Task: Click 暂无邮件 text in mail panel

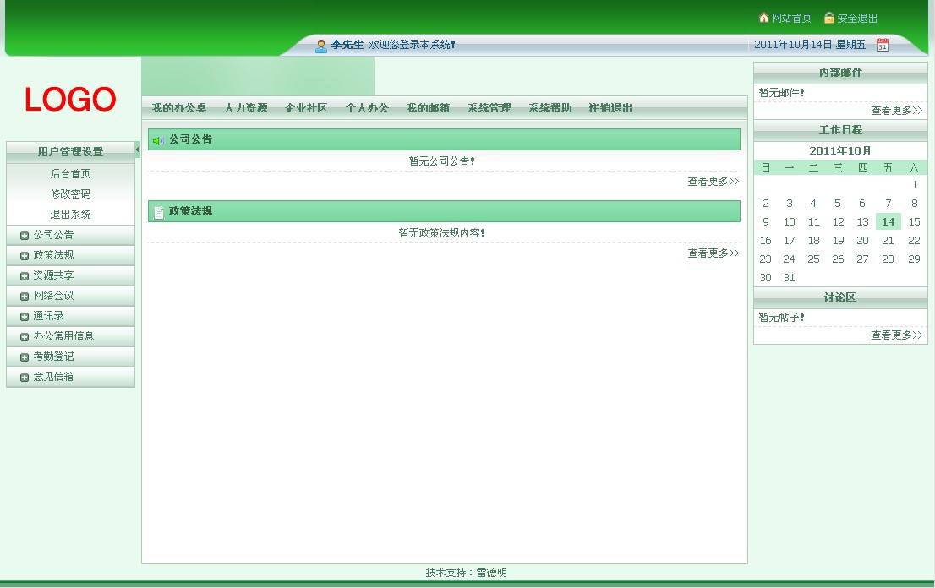Action: point(781,92)
